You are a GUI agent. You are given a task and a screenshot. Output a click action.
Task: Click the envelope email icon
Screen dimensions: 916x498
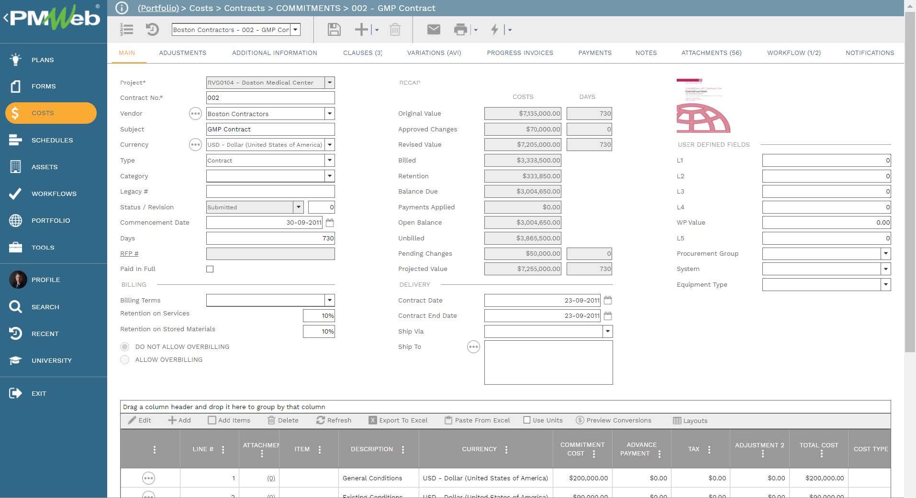[434, 30]
